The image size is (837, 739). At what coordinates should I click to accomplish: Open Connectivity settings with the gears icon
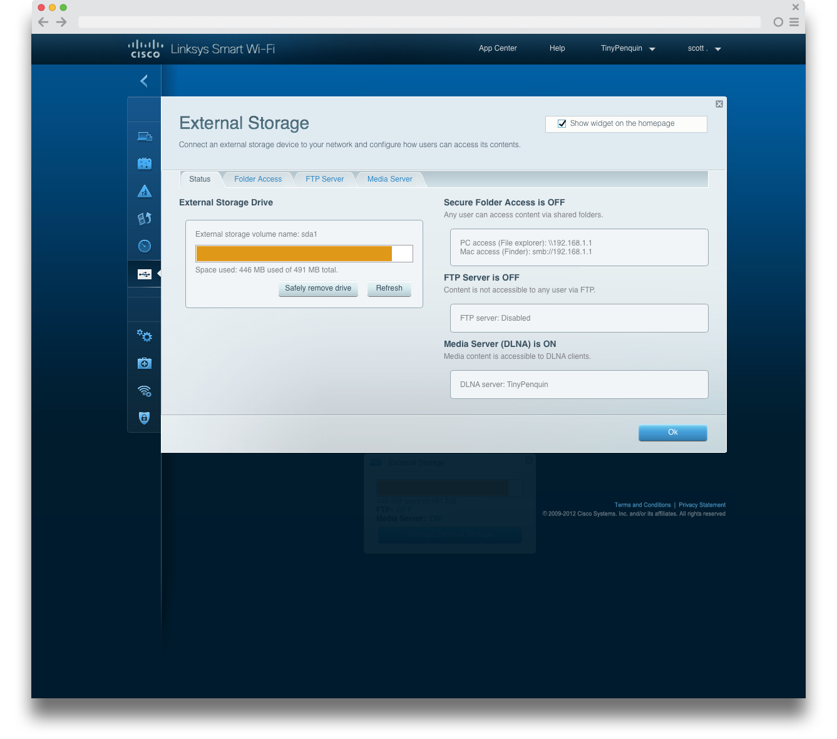[x=145, y=336]
